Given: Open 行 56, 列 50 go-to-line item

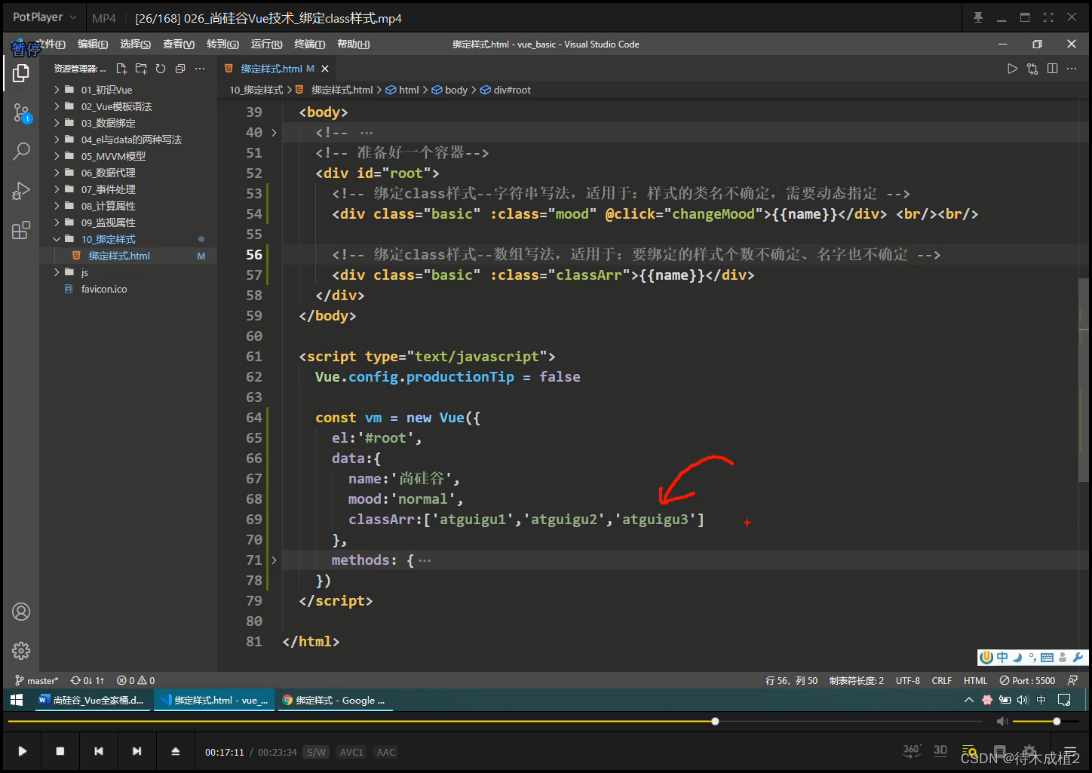Looking at the screenshot, I should [791, 680].
